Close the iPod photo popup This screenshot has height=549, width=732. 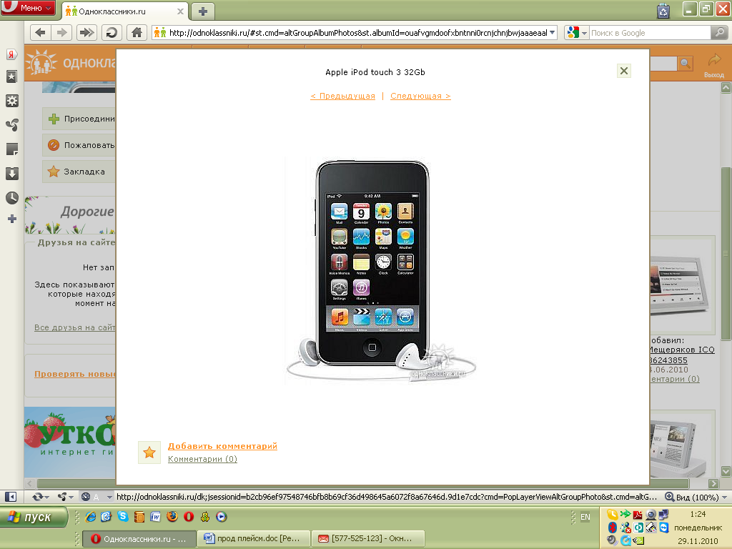624,70
